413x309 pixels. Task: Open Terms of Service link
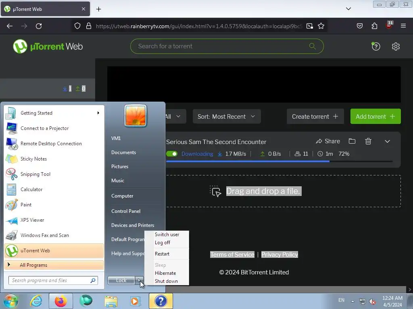click(x=232, y=255)
